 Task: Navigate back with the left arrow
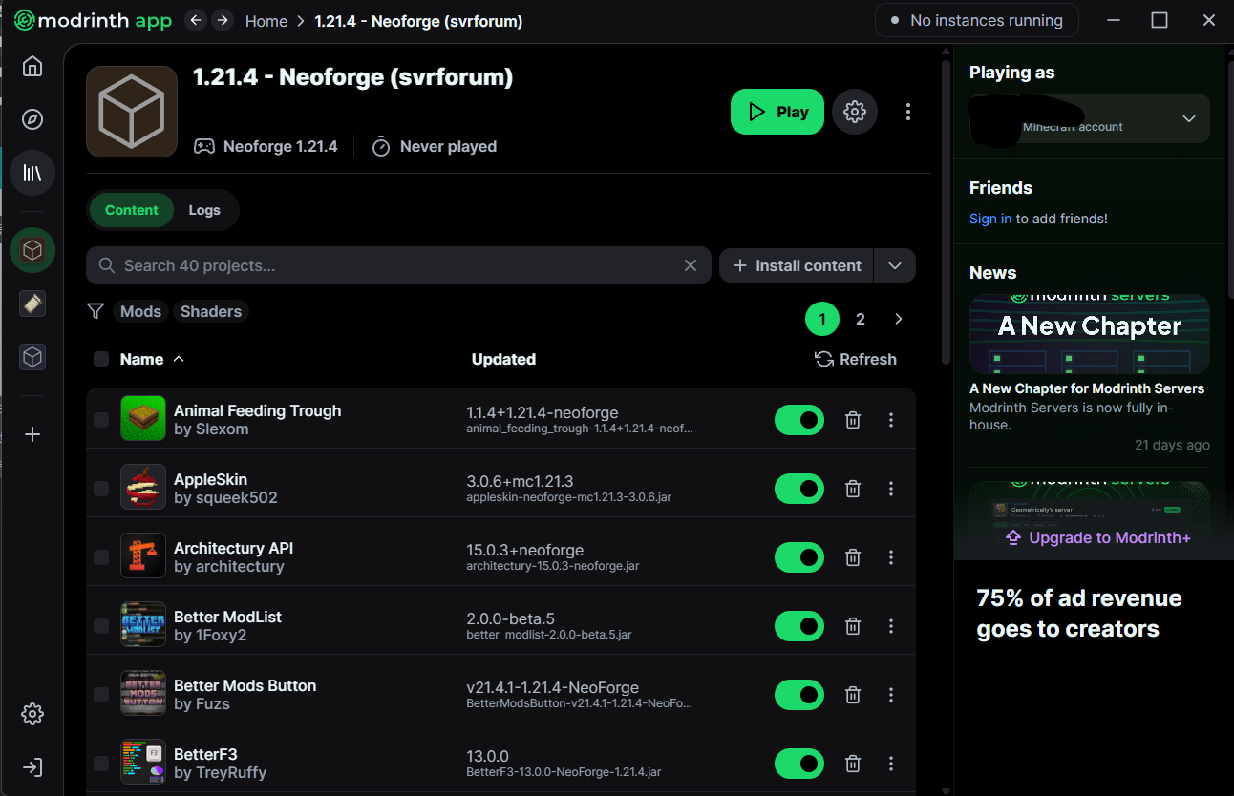click(x=196, y=20)
